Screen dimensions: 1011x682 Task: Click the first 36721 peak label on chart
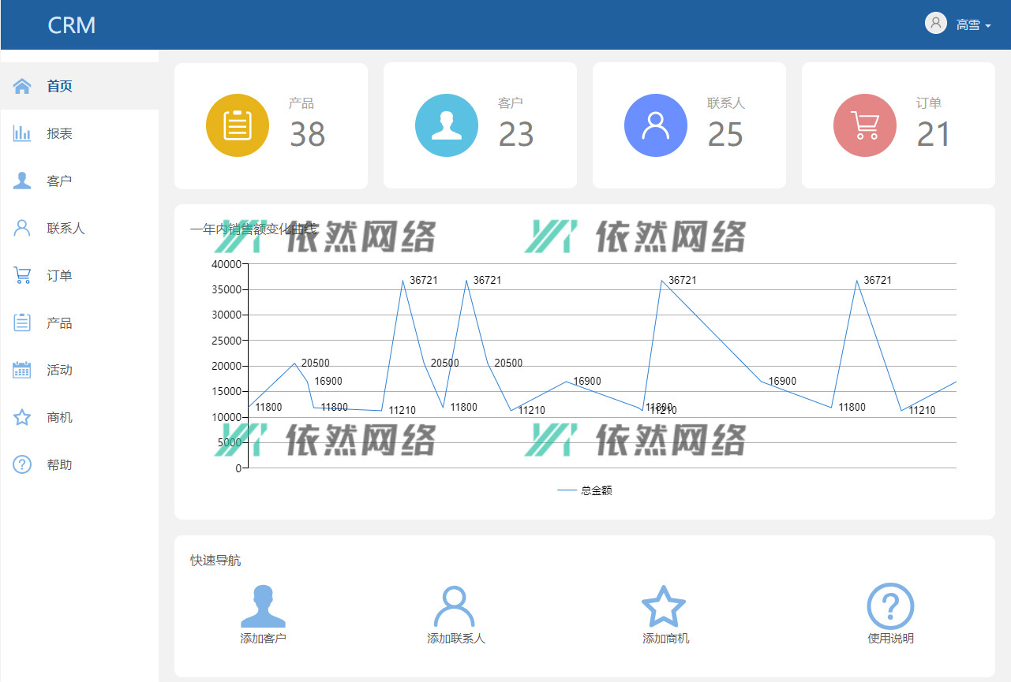423,281
